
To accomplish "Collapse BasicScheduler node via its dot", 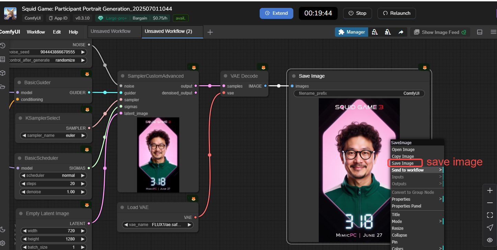I will (x=20, y=158).
